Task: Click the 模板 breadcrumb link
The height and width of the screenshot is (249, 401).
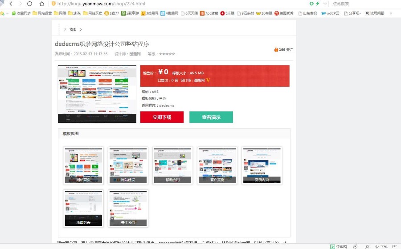Action: 73,29
